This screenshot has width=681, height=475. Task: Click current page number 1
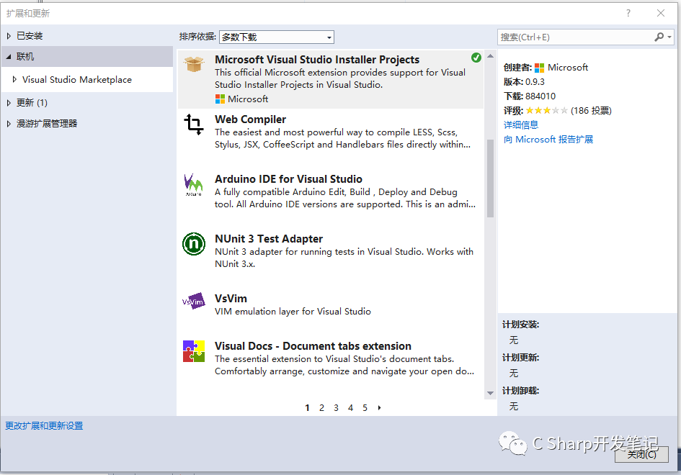[307, 408]
